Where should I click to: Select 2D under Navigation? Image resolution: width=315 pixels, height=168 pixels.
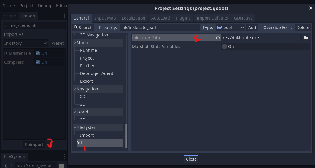tap(82, 97)
